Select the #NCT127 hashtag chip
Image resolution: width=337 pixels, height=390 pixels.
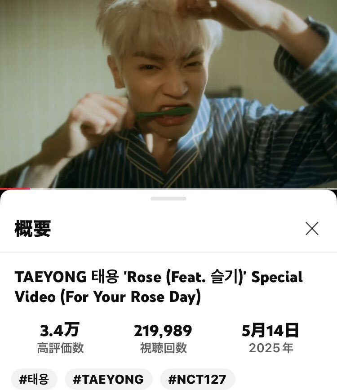pos(197,379)
